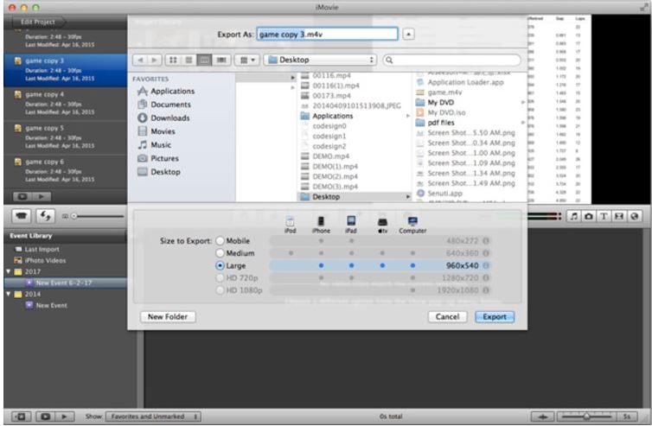Select New Event under 2014
652x426 pixels.
click(51, 305)
